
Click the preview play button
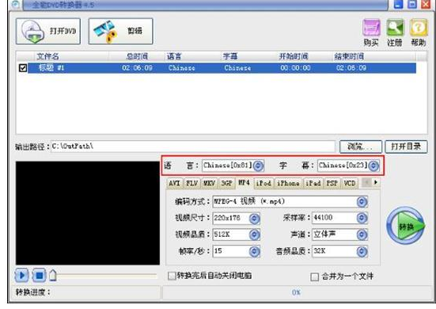tap(21, 276)
